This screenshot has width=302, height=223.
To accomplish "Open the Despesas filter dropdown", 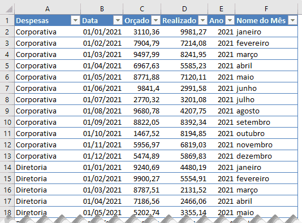I will tap(75, 20).
